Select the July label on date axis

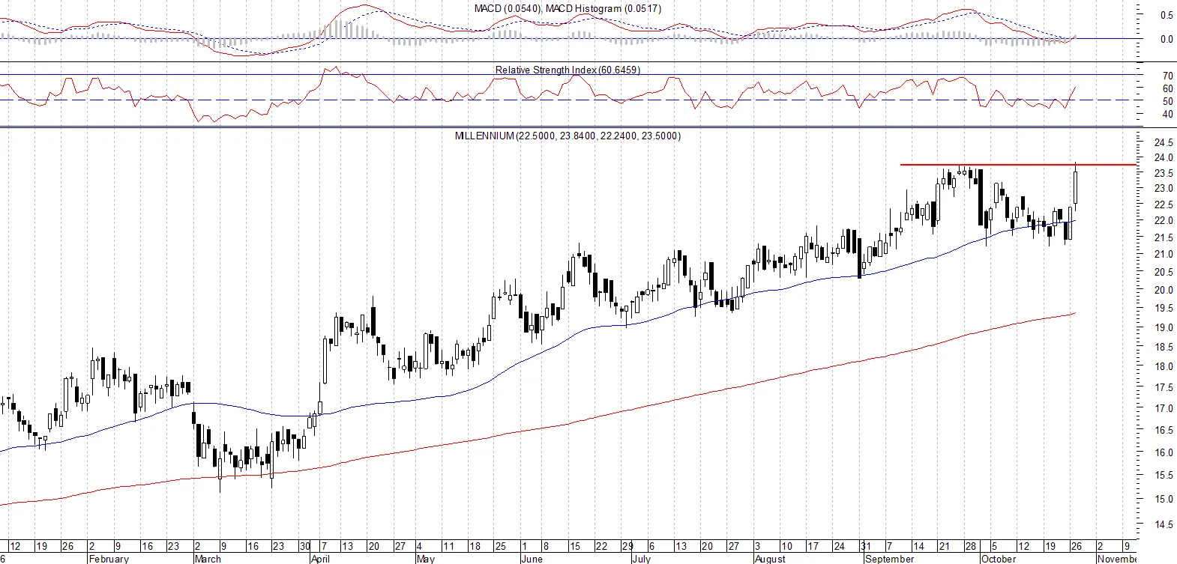[641, 559]
